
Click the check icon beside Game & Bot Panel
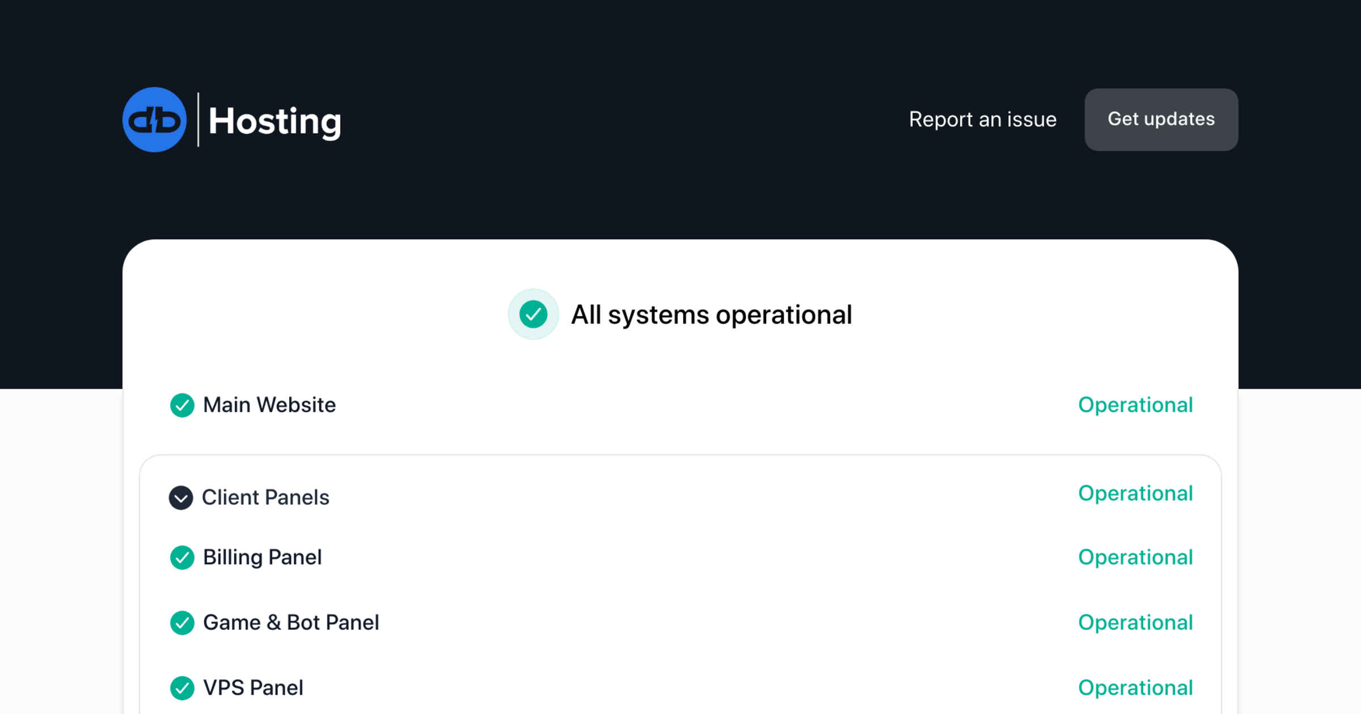(182, 623)
